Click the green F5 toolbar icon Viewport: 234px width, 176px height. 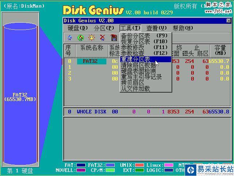point(80,38)
